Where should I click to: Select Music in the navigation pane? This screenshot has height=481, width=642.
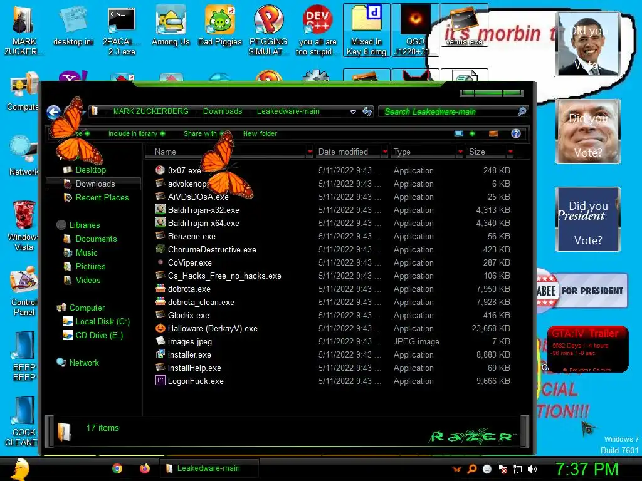(87, 252)
